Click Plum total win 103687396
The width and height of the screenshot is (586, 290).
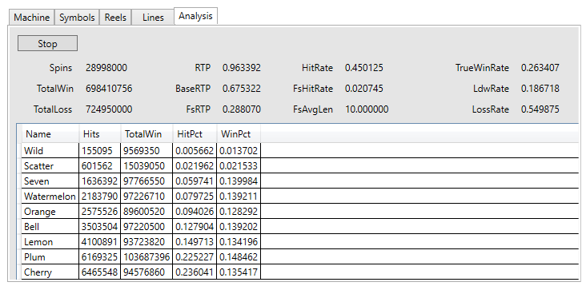[x=146, y=257]
